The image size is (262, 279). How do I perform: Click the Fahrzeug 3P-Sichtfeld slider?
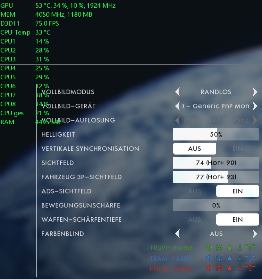pos(216,177)
